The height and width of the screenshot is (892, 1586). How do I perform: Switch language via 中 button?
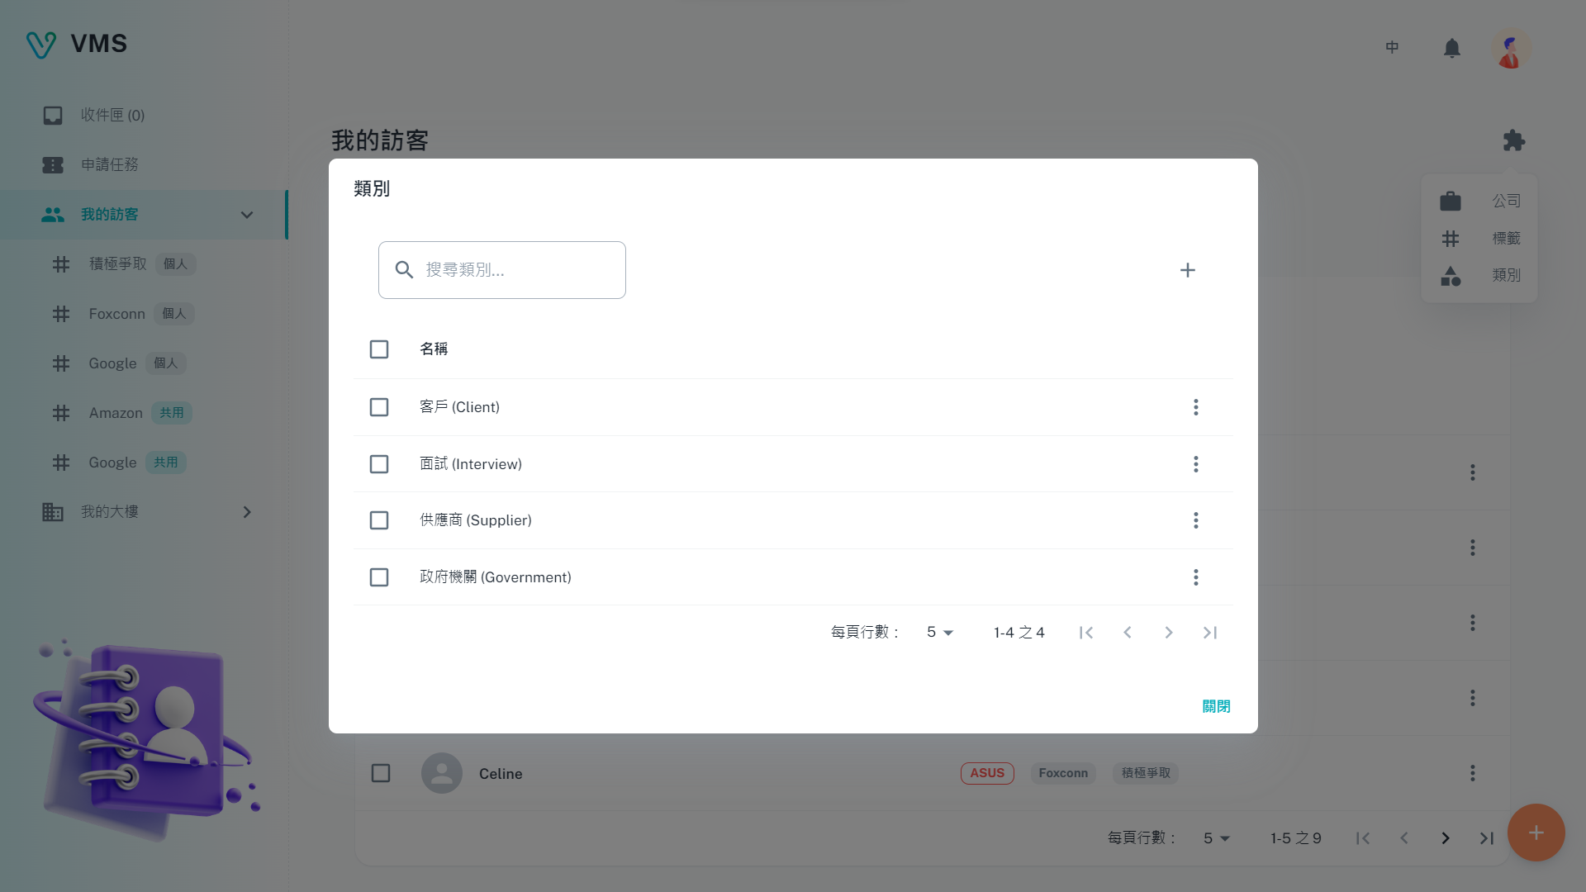[x=1392, y=48]
